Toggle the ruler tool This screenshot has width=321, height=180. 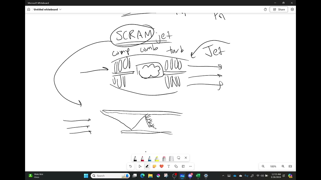(171, 158)
